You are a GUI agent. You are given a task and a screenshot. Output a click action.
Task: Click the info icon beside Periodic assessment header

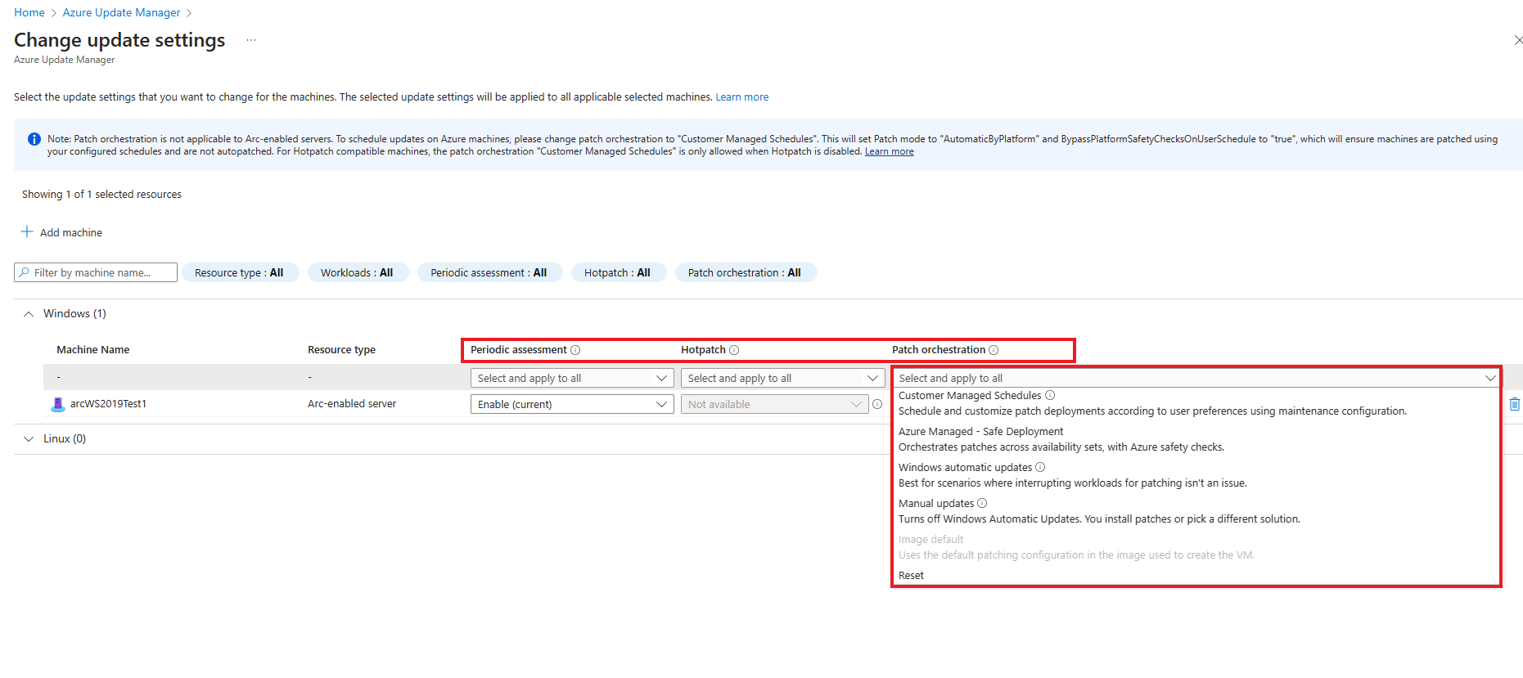[575, 350]
